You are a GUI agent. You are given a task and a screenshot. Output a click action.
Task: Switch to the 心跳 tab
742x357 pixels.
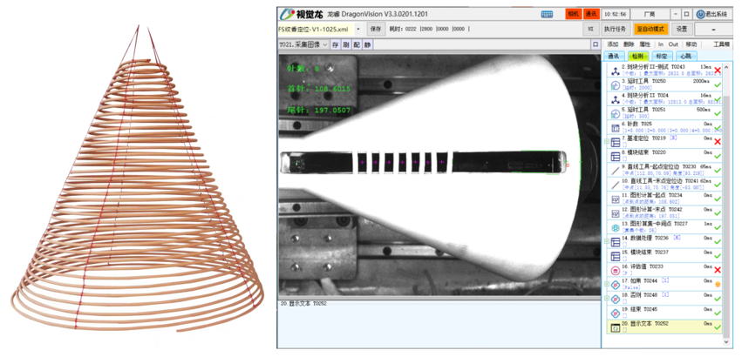686,57
